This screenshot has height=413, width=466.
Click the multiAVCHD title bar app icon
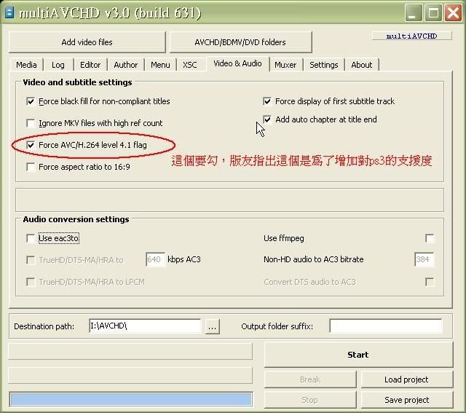9,12
